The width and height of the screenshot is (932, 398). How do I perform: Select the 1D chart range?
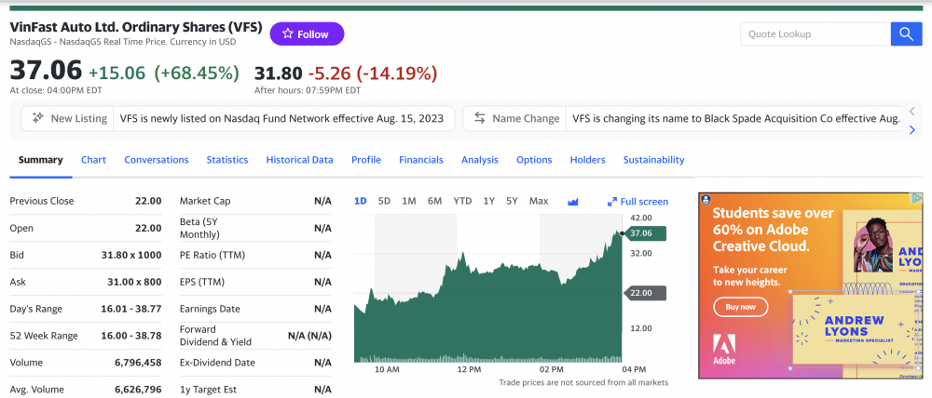(x=360, y=201)
